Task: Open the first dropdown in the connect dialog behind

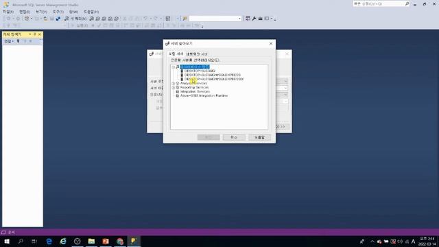Action: [x=285, y=82]
